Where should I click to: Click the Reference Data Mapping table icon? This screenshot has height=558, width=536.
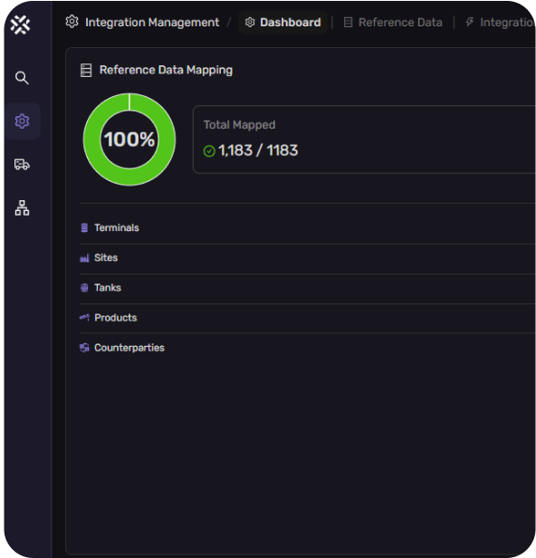pos(86,70)
